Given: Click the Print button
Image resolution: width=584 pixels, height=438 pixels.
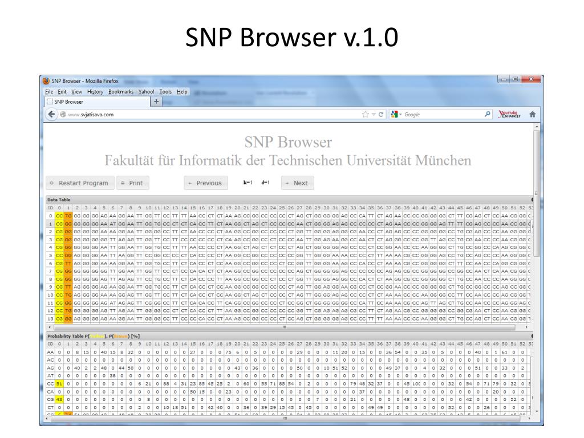Looking at the screenshot, I should [x=132, y=183].
